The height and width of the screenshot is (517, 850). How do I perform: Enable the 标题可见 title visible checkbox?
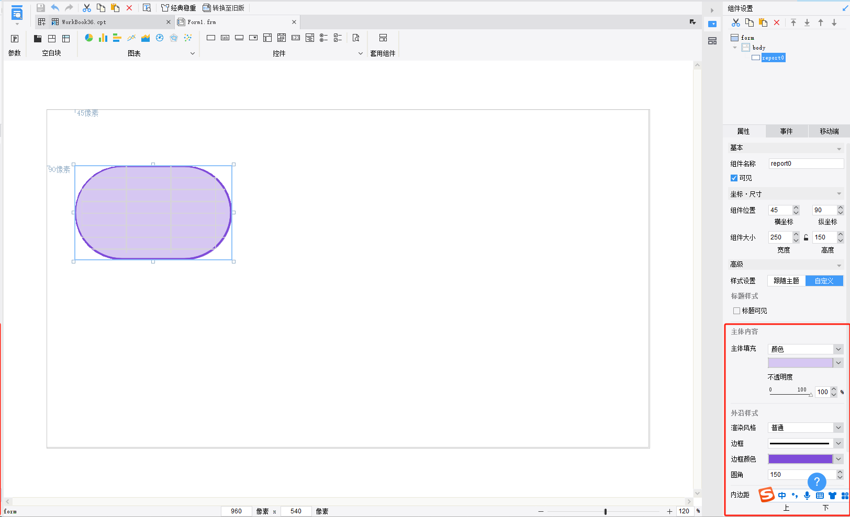[x=736, y=311]
